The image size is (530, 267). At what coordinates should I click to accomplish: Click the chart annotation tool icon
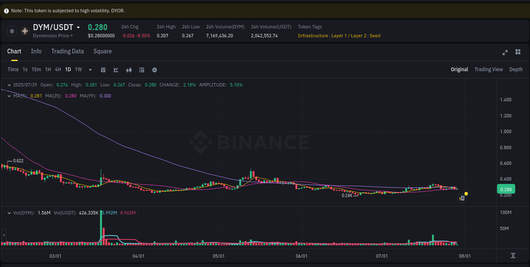[116, 70]
